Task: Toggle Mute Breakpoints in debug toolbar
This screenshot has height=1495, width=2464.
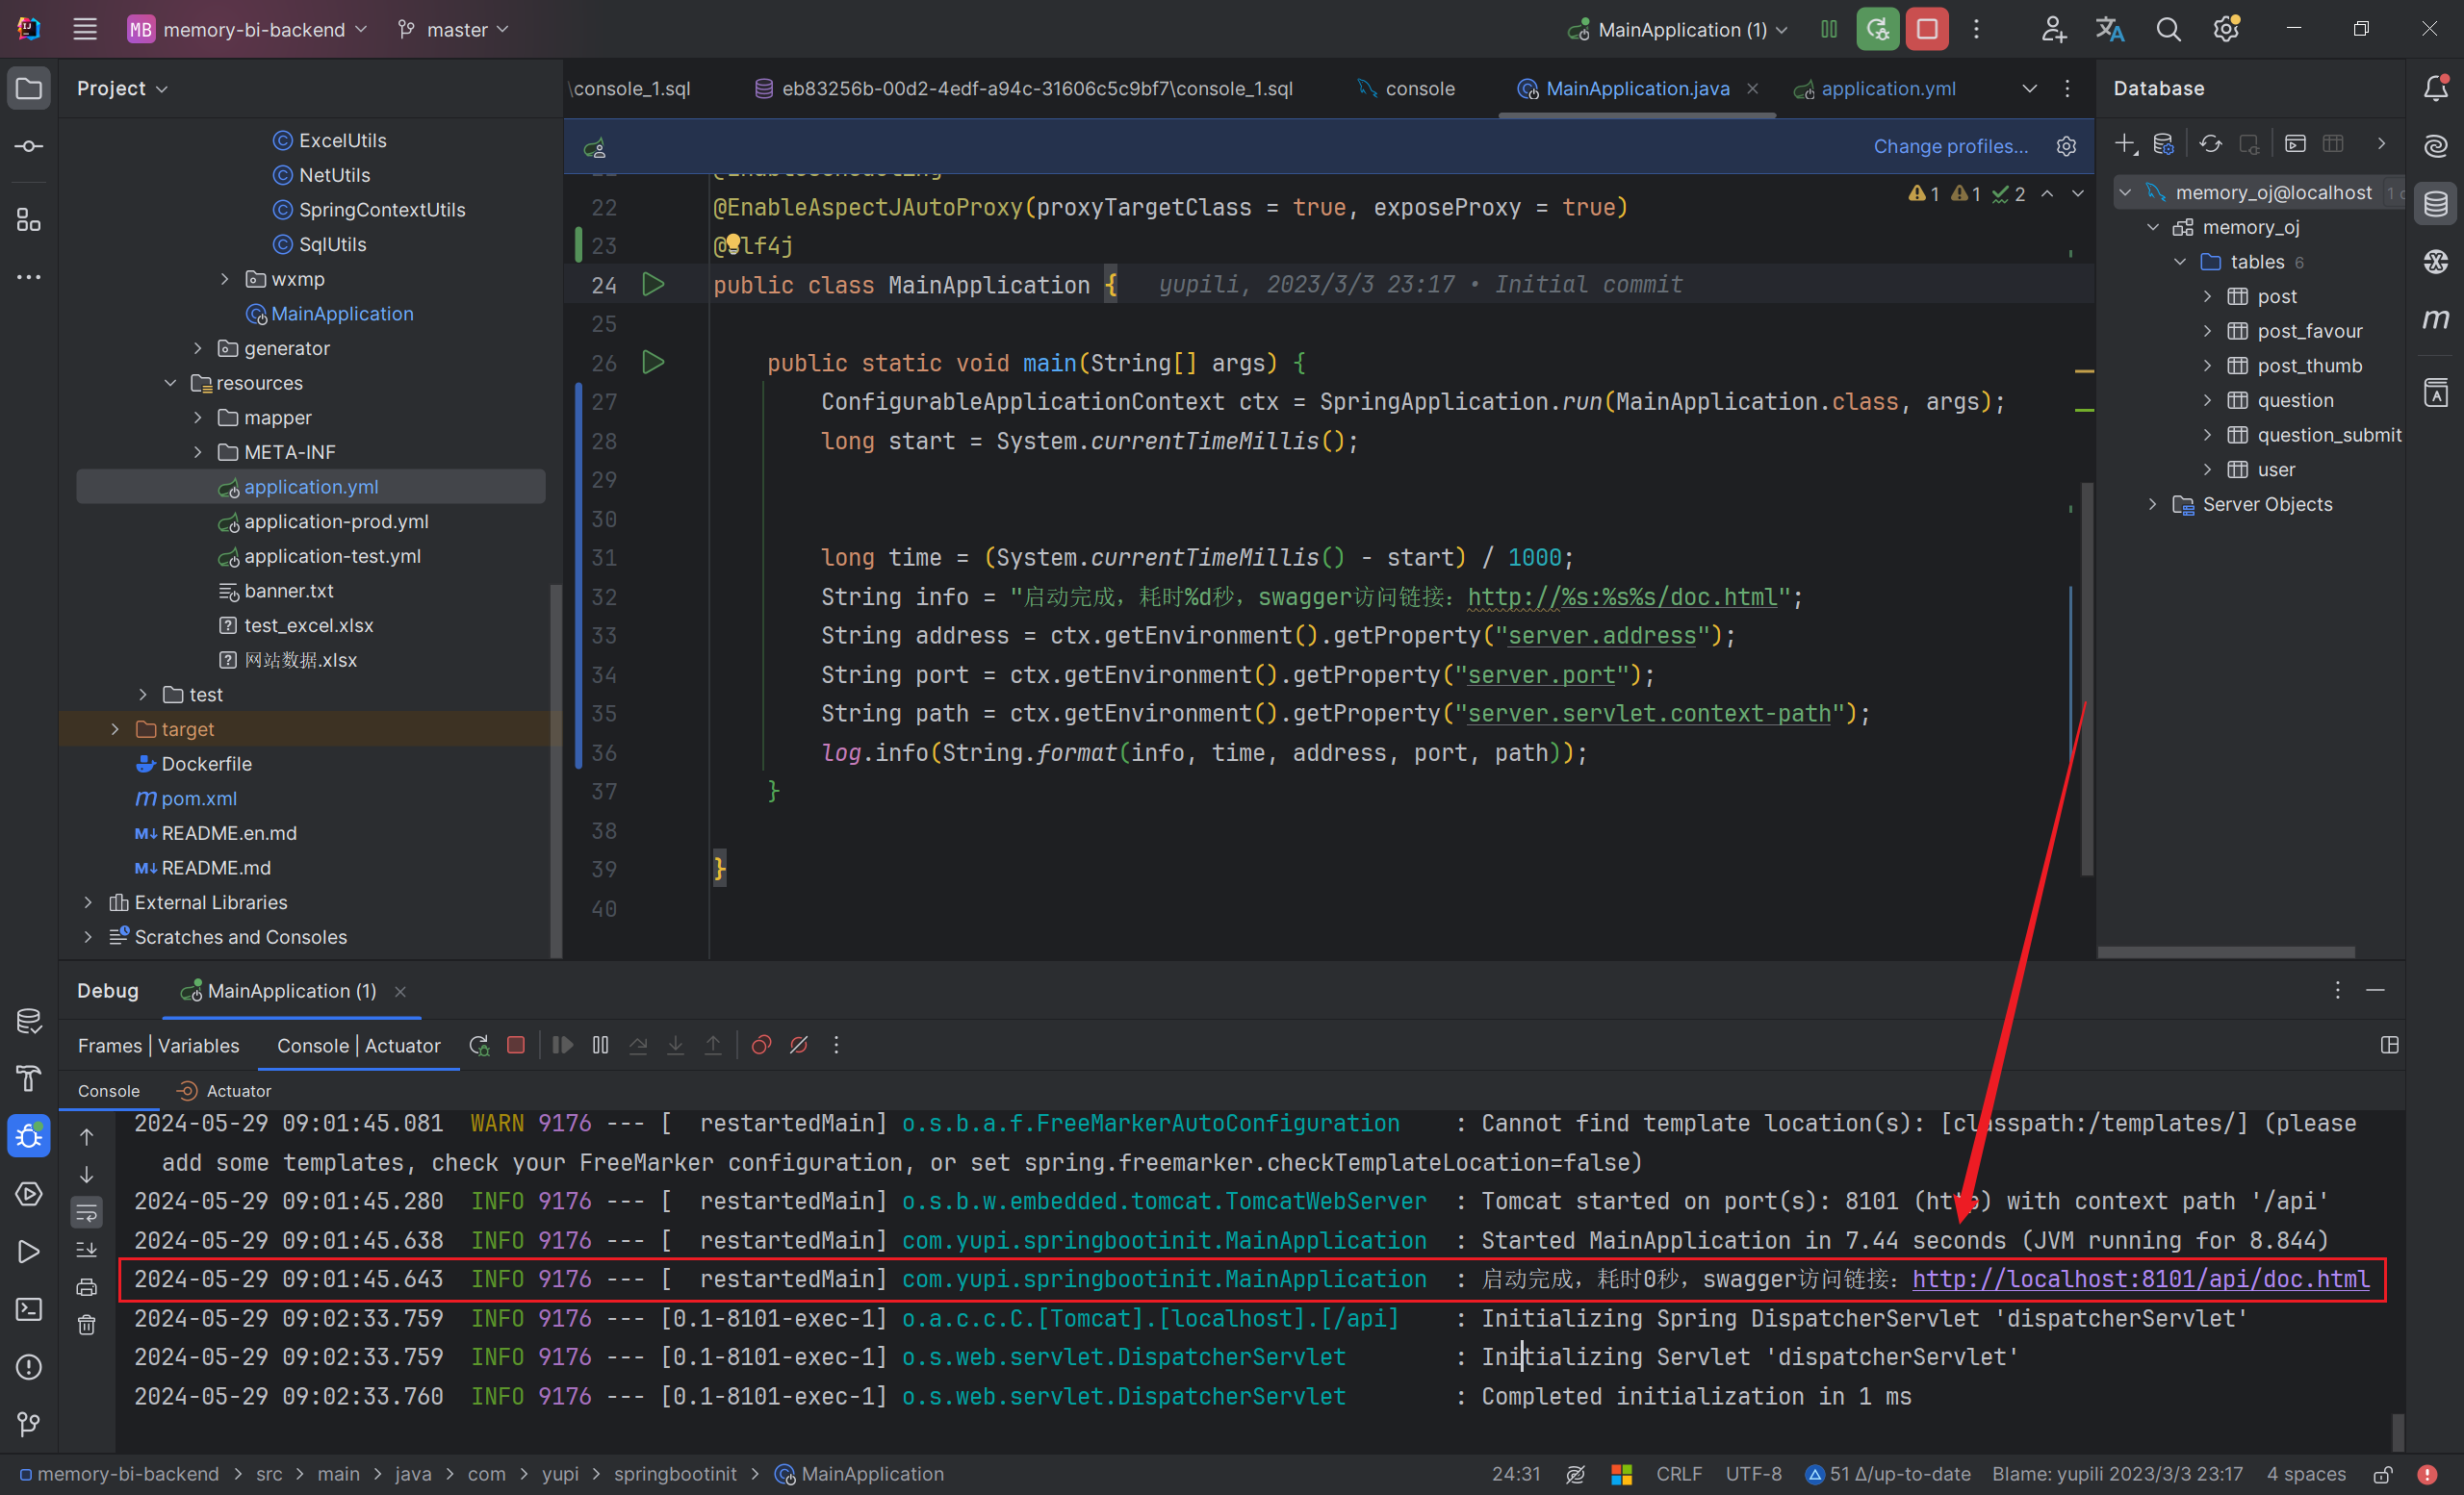Action: pos(799,1046)
